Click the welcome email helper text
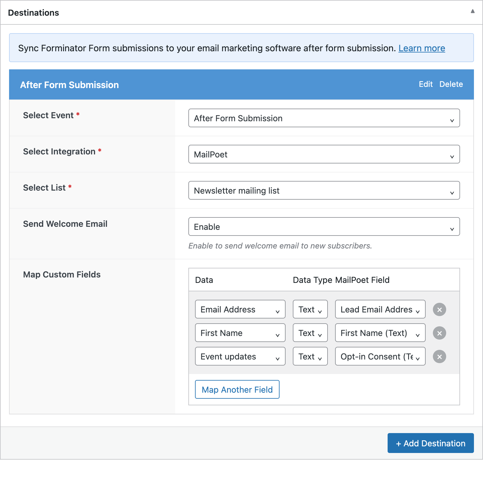 click(280, 246)
